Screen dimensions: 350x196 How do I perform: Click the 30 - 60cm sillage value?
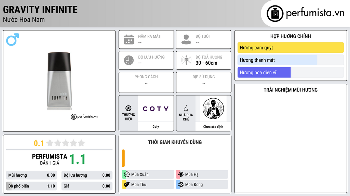(x=206, y=63)
